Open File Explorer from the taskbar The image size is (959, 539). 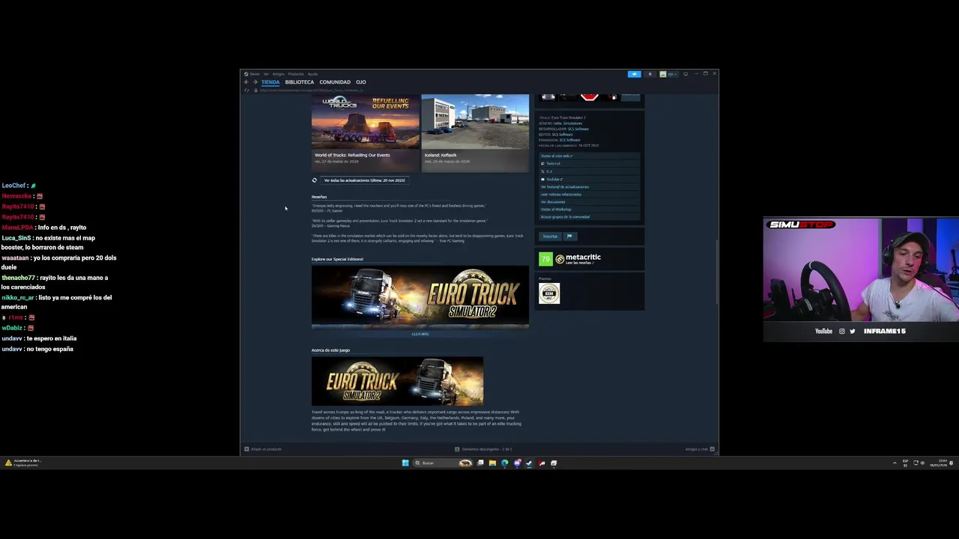pos(492,463)
